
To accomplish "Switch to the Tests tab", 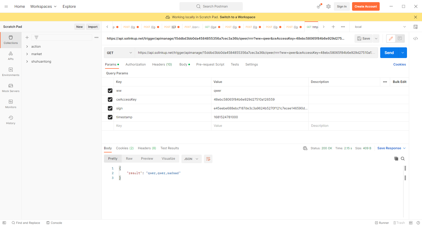I will tap(235, 64).
